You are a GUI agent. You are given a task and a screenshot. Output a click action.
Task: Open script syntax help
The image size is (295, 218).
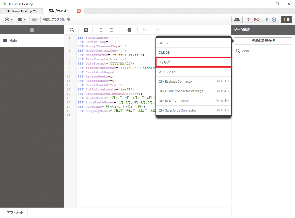(x=129, y=30)
